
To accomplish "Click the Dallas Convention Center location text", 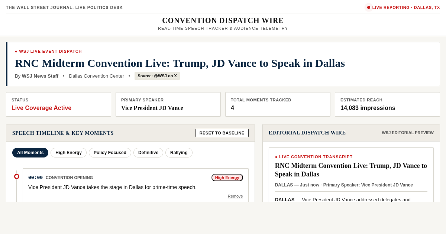I will pos(97,76).
